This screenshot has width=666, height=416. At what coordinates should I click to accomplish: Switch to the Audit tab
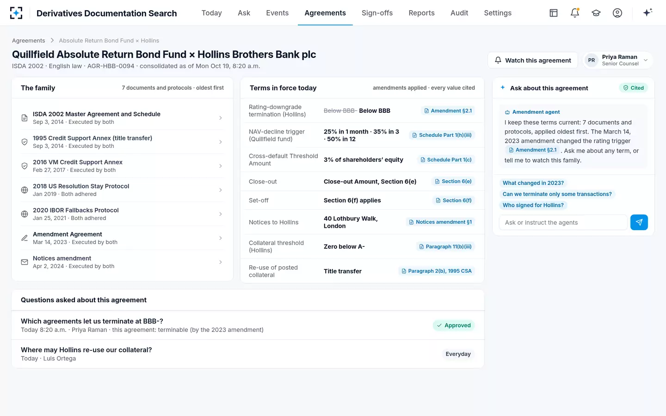click(x=459, y=13)
